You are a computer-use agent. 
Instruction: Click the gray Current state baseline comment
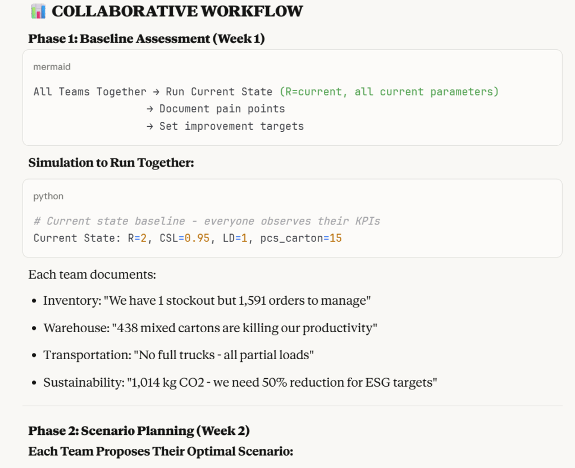(207, 221)
